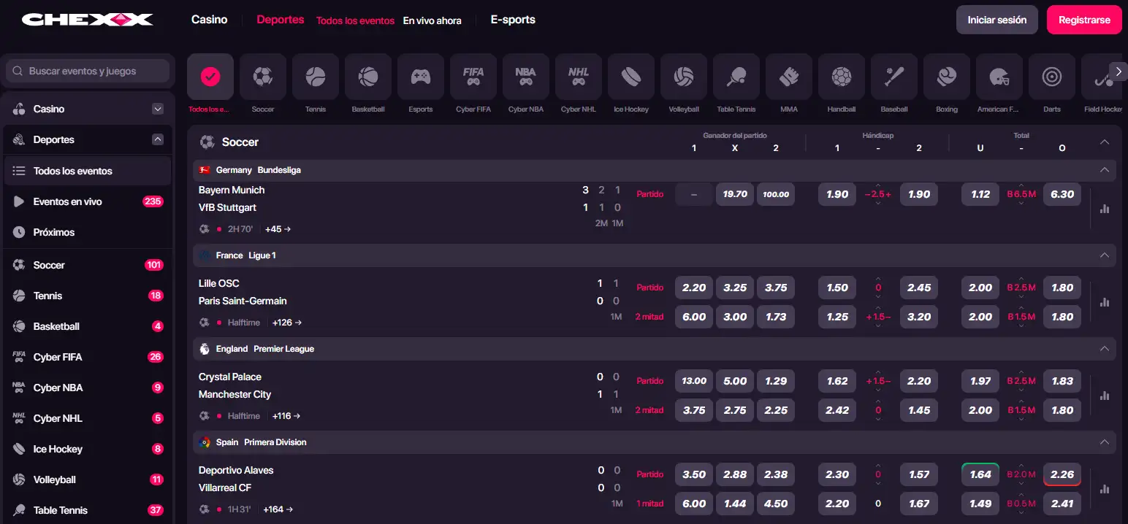1128x524 pixels.
Task: Select Table Tennis in the sidebar
Action: tap(88, 510)
